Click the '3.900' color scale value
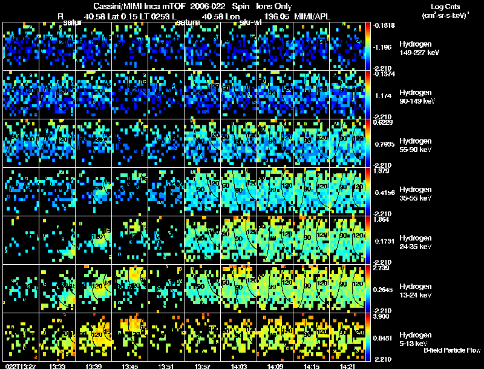This screenshot has width=484, height=369. 382,316
